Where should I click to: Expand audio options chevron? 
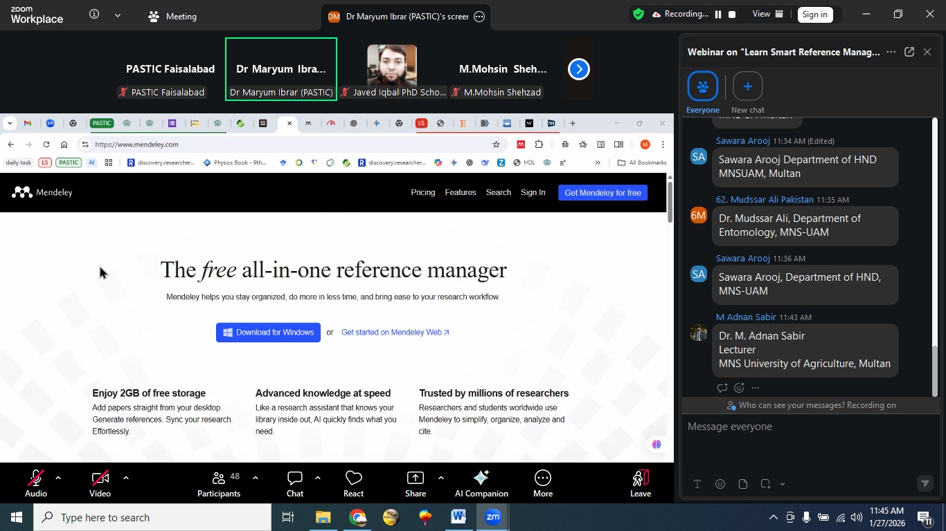coord(58,477)
